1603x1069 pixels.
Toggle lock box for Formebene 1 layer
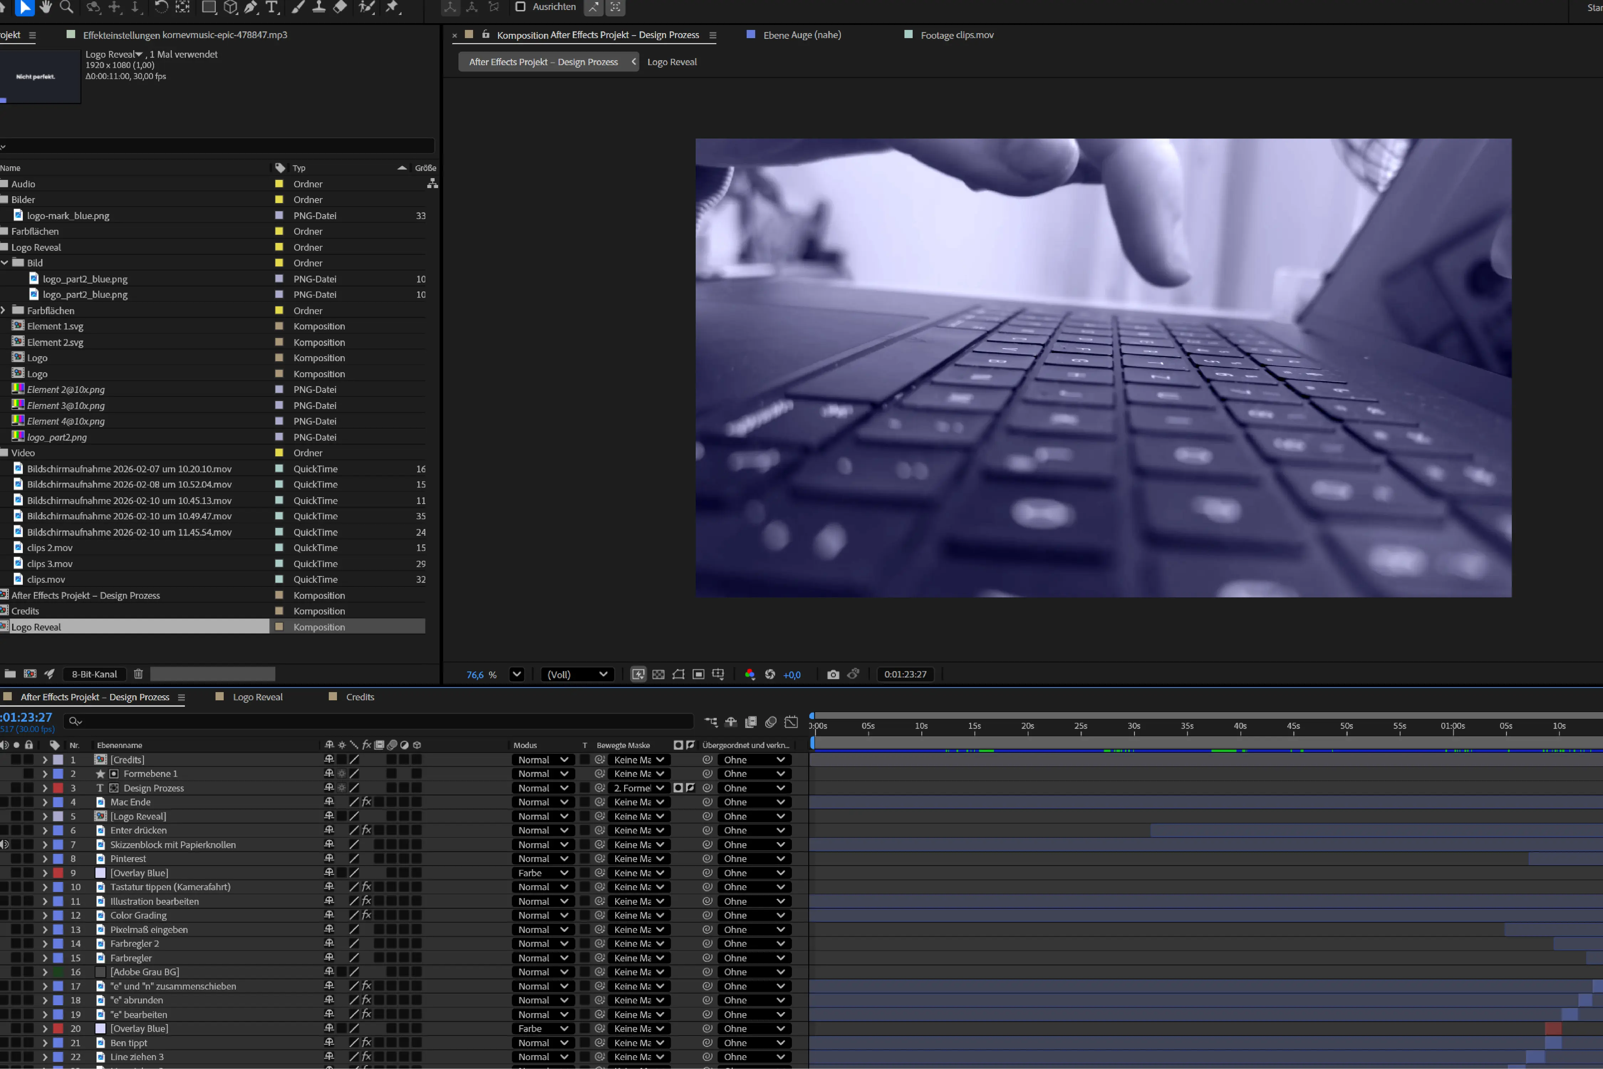28,774
